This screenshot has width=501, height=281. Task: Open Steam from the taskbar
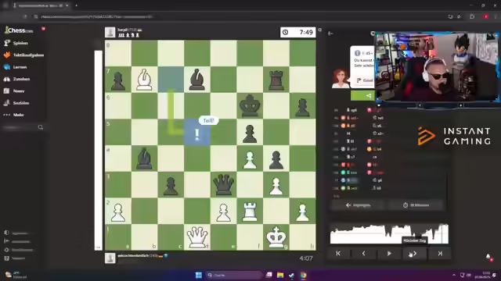click(x=292, y=275)
